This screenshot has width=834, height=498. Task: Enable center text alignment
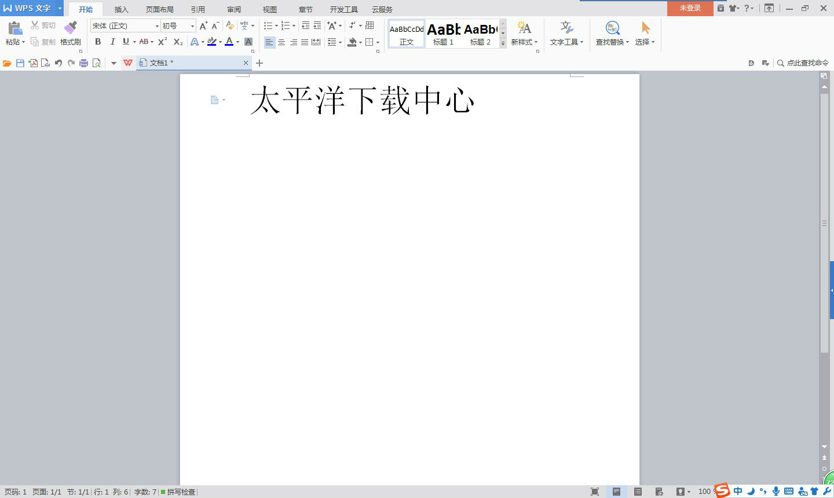pos(281,42)
